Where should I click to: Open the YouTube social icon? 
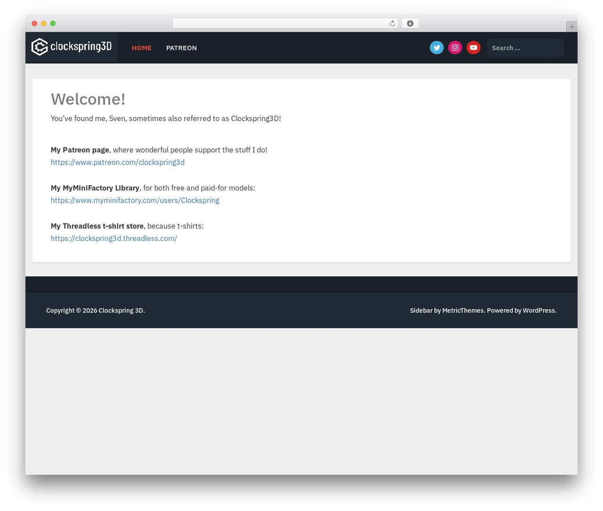473,48
